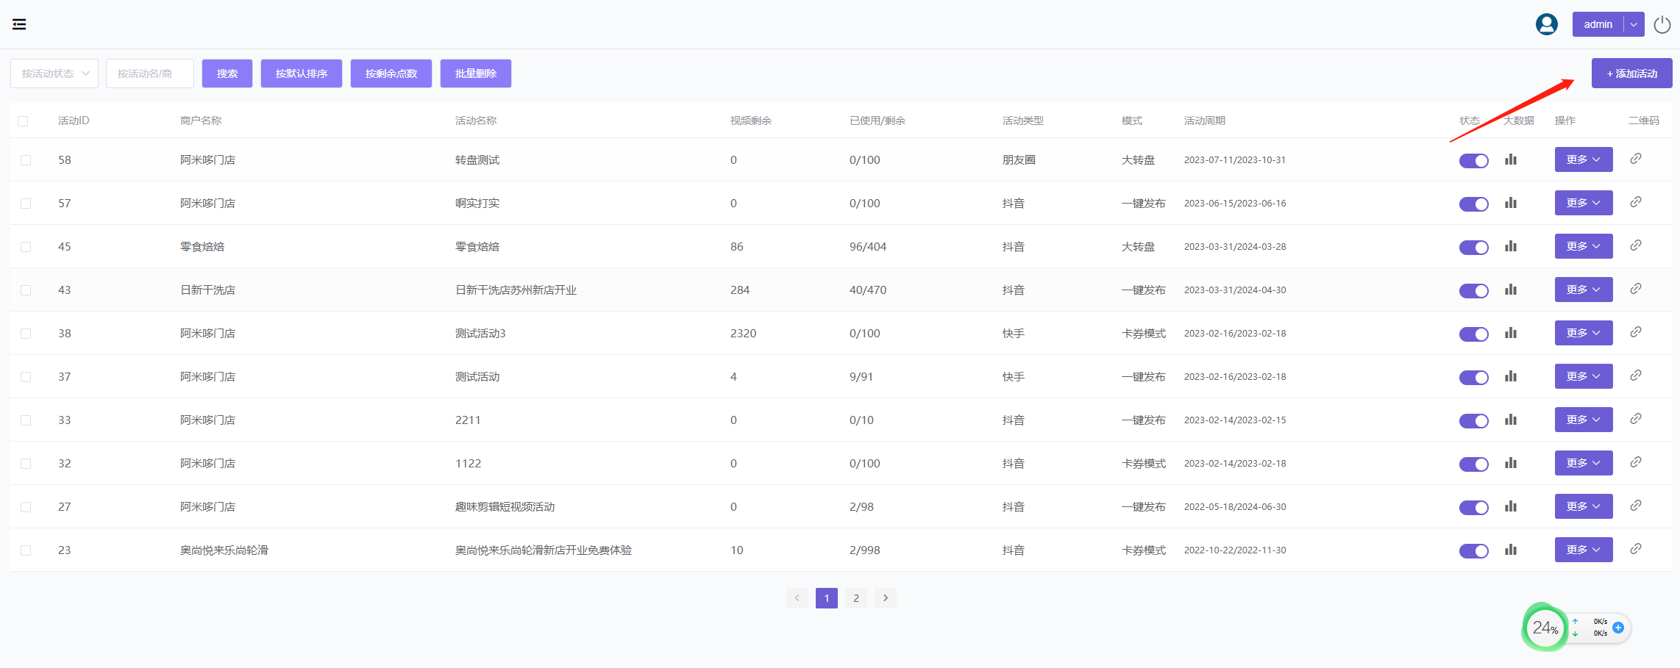
Task: View big data chart for activity 58
Action: (1511, 159)
